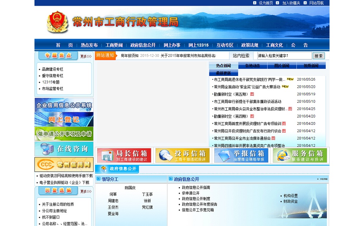This screenshot has height=226, width=359.
Task: Click the picture icon beside 勤廉新时空（第四期）
Action: [252, 116]
